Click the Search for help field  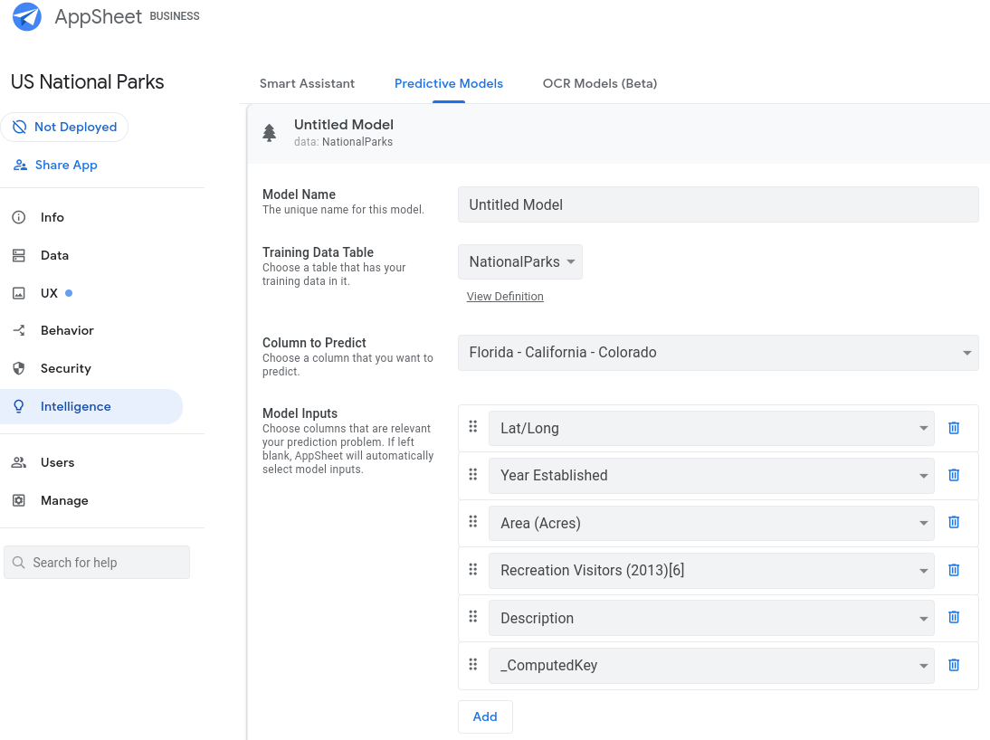tap(97, 562)
